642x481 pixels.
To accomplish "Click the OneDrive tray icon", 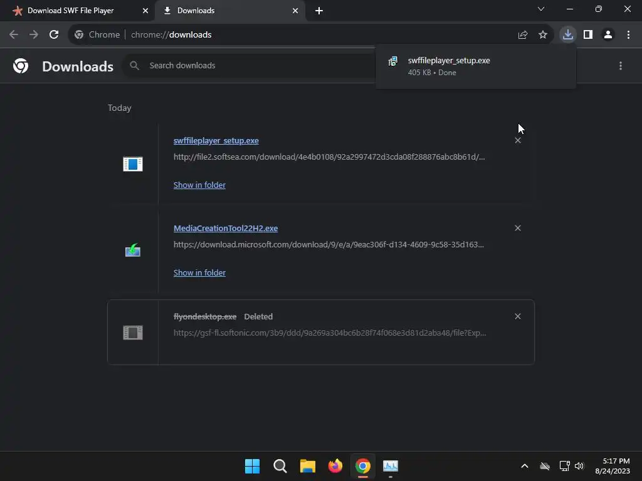I will [x=545, y=466].
